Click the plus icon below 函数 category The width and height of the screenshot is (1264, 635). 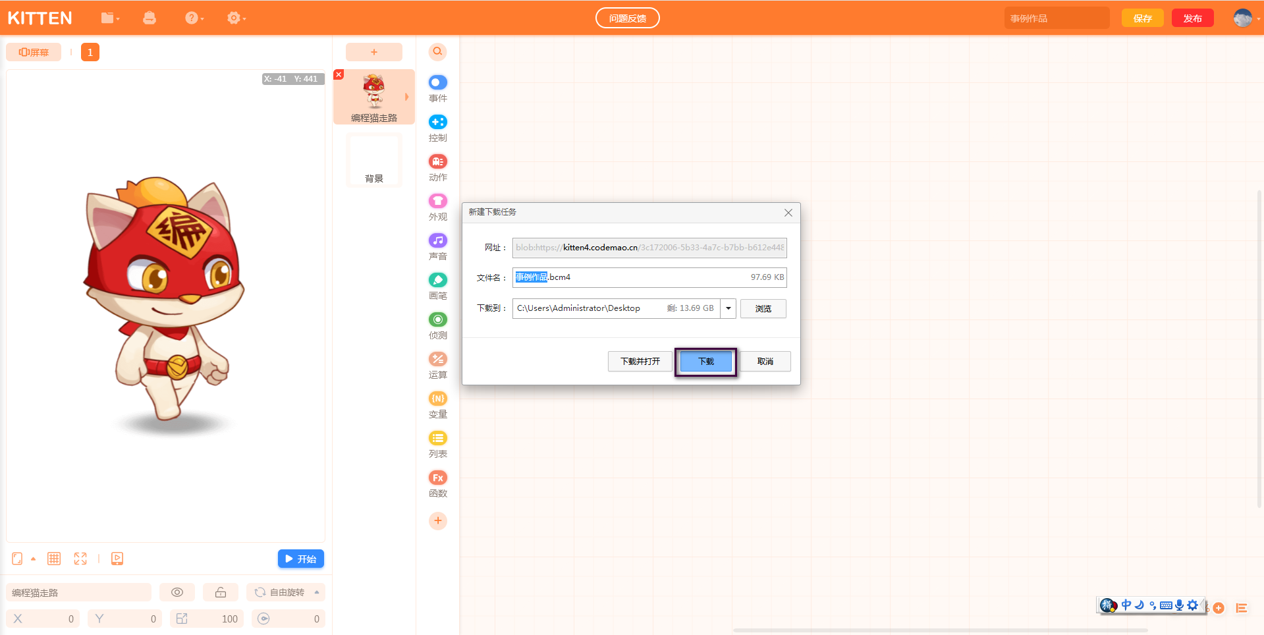click(x=438, y=521)
